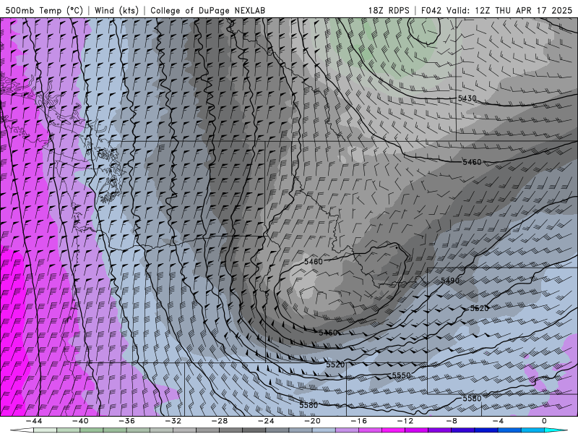Screen dimensions: 578x434
Task: Click the -44 color scale label
Action: pyautogui.click(x=34, y=421)
